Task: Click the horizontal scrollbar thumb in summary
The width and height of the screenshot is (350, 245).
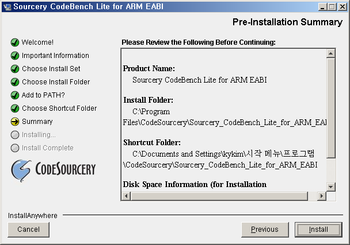Action: coord(219,196)
